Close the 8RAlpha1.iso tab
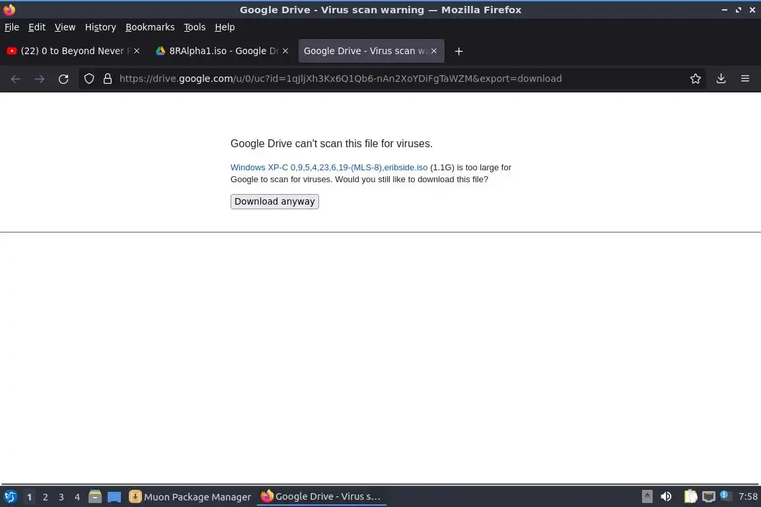The height and width of the screenshot is (507, 761). pyautogui.click(x=285, y=51)
